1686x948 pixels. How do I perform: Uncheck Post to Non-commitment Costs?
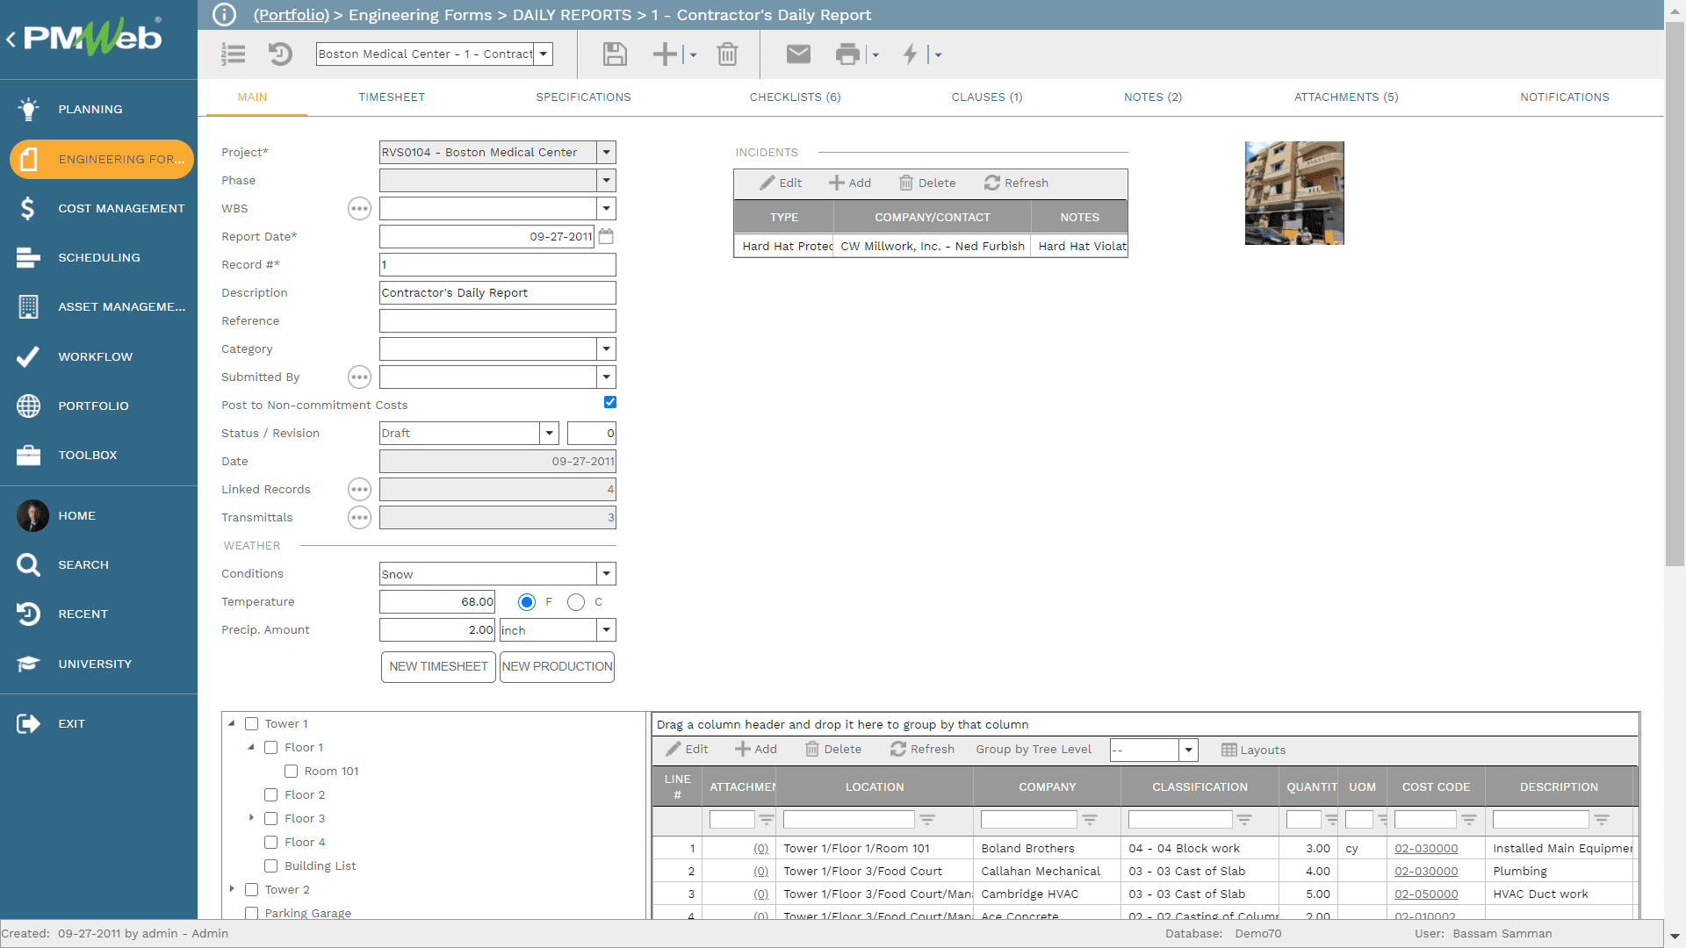609,402
